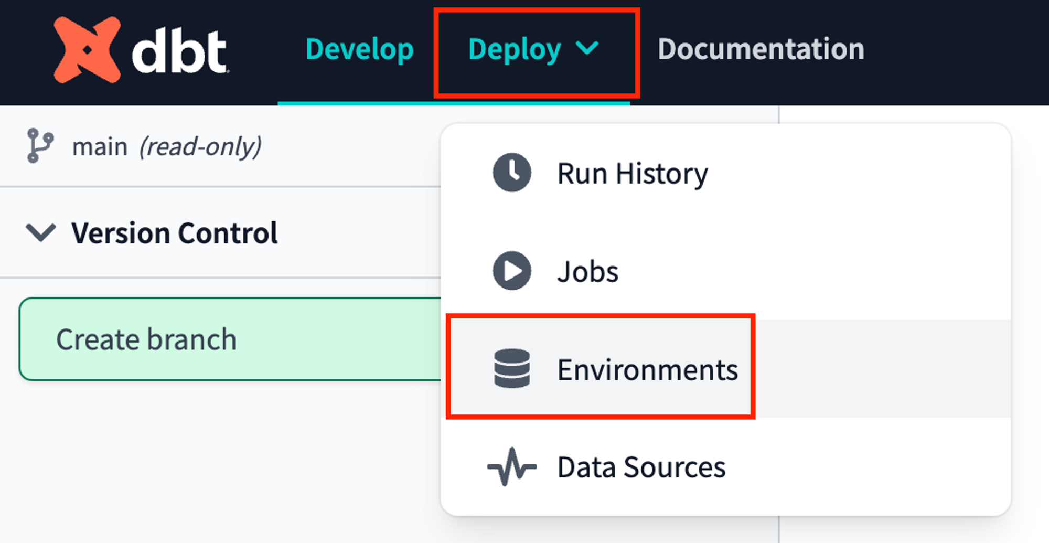Click the Create branch button
1049x543 pixels.
[x=147, y=339]
